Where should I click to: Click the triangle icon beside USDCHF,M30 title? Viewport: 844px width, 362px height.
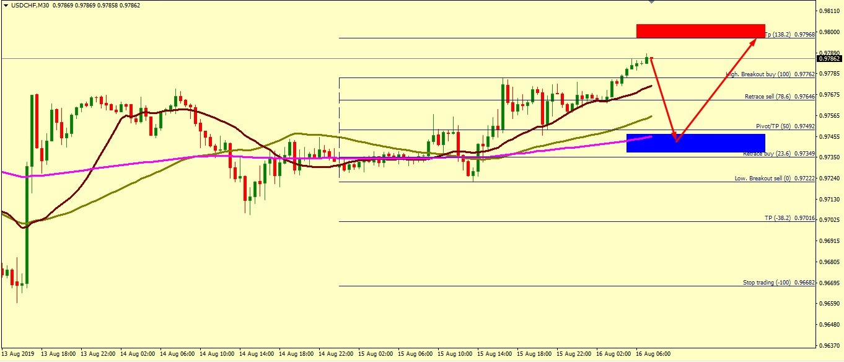tap(6, 6)
